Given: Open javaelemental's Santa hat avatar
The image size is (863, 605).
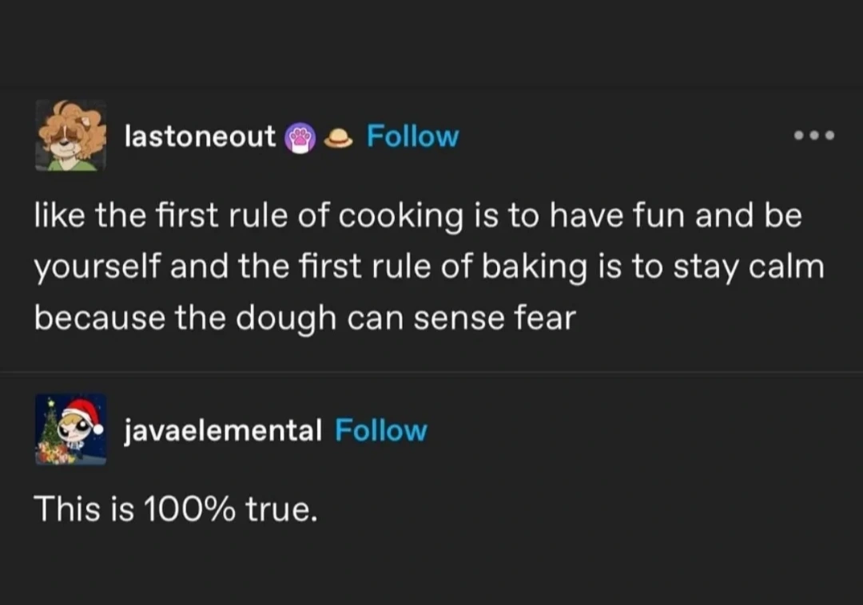Looking at the screenshot, I should (70, 429).
